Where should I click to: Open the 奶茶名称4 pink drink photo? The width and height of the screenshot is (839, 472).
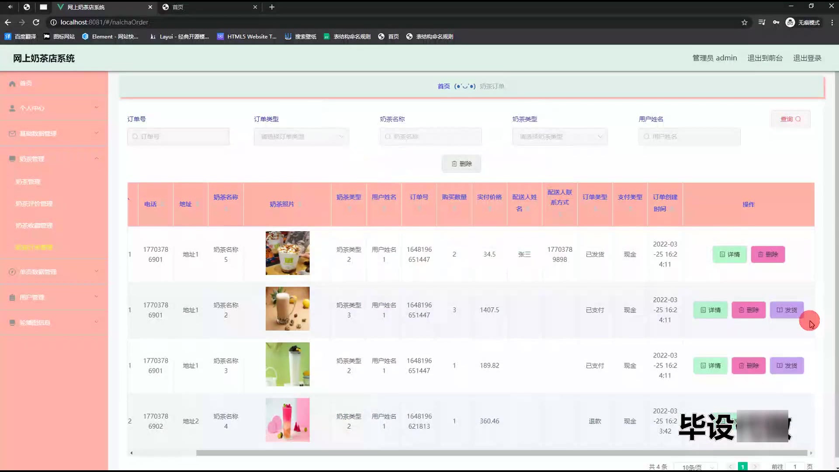click(288, 420)
